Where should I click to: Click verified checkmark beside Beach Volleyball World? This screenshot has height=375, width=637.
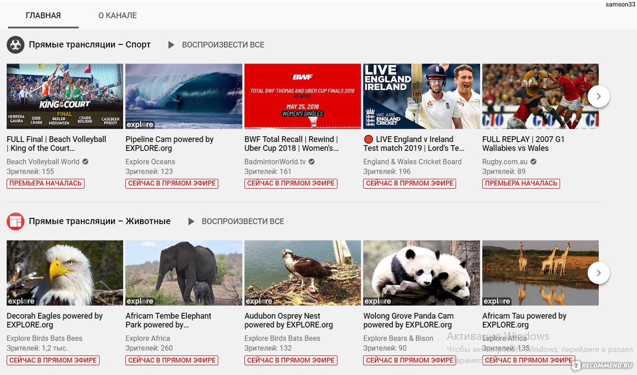pos(85,162)
